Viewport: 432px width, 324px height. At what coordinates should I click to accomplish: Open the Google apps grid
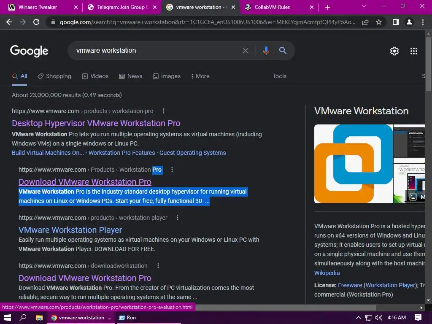pyautogui.click(x=414, y=51)
